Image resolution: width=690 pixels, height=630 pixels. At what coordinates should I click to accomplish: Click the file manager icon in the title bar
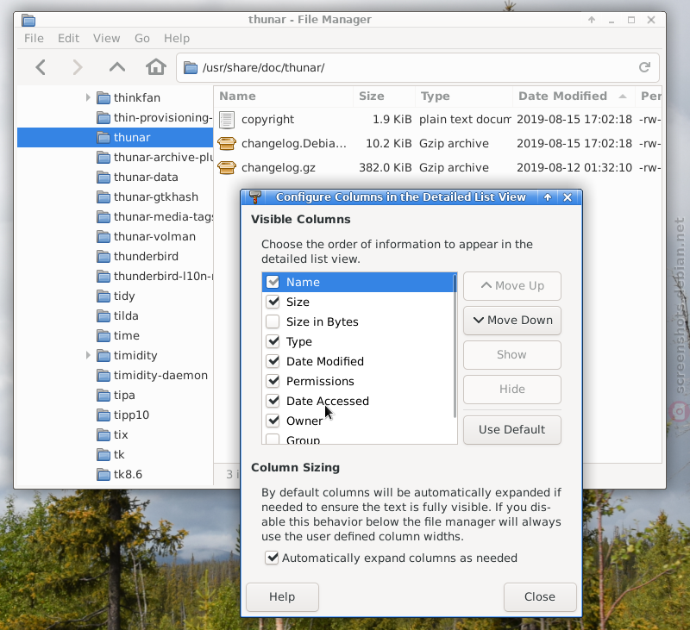pos(28,20)
